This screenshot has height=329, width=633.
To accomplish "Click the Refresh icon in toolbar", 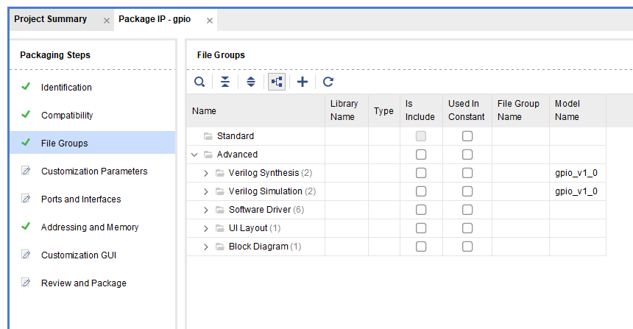I will 328,82.
